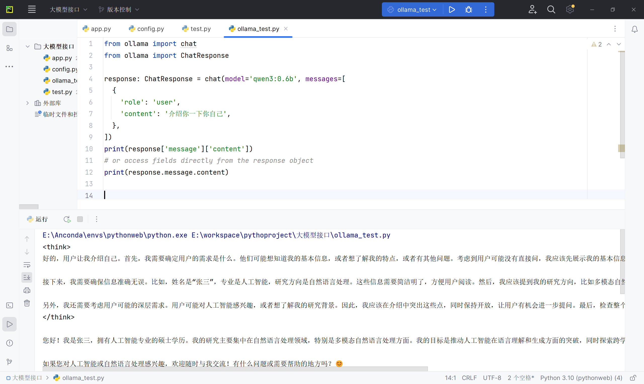Click the console horizontal scrollbar
Screen dimensions: 644x384
point(233,369)
